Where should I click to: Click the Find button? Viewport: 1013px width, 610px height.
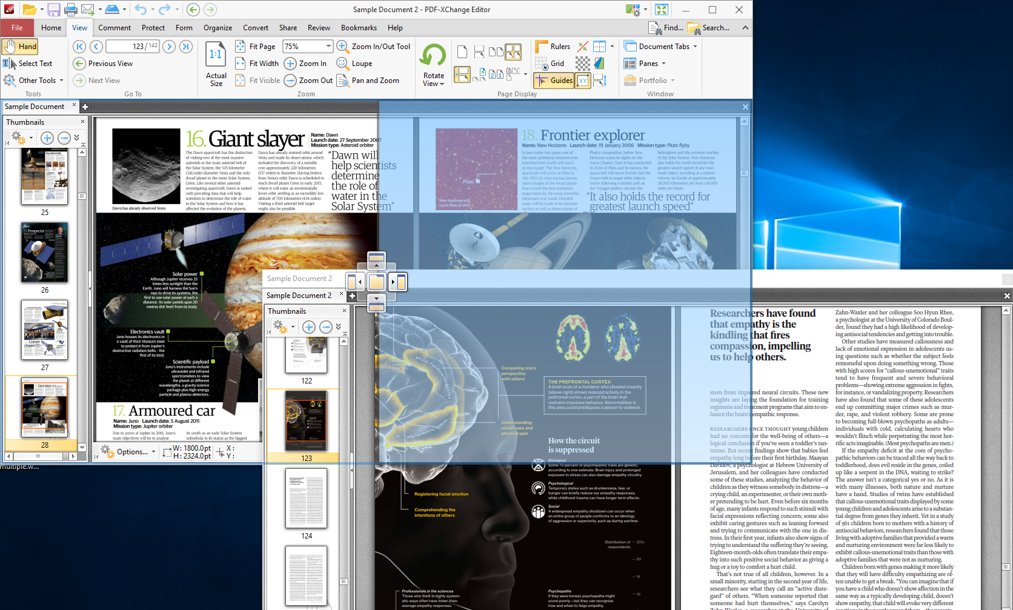(x=666, y=27)
